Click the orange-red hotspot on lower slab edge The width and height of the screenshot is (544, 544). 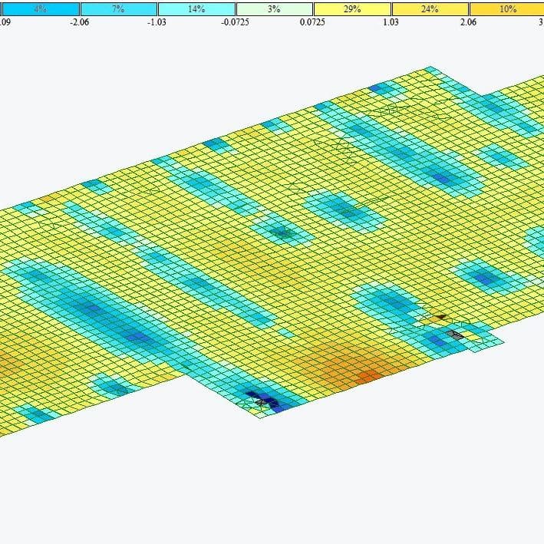click(368, 376)
